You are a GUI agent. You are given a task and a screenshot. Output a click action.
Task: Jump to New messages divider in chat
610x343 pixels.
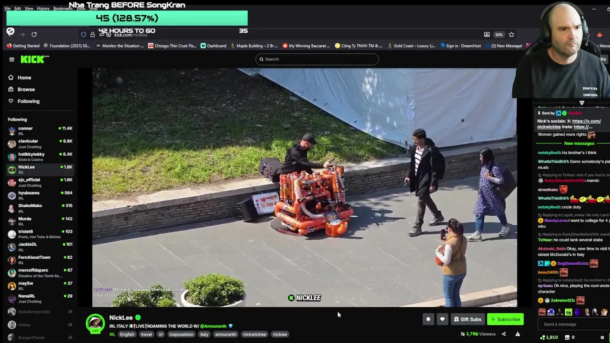[579, 143]
